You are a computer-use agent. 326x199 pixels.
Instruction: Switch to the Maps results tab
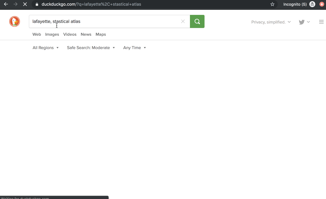click(x=101, y=34)
